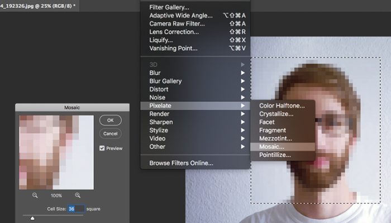Open Liquify filter

pos(195,40)
